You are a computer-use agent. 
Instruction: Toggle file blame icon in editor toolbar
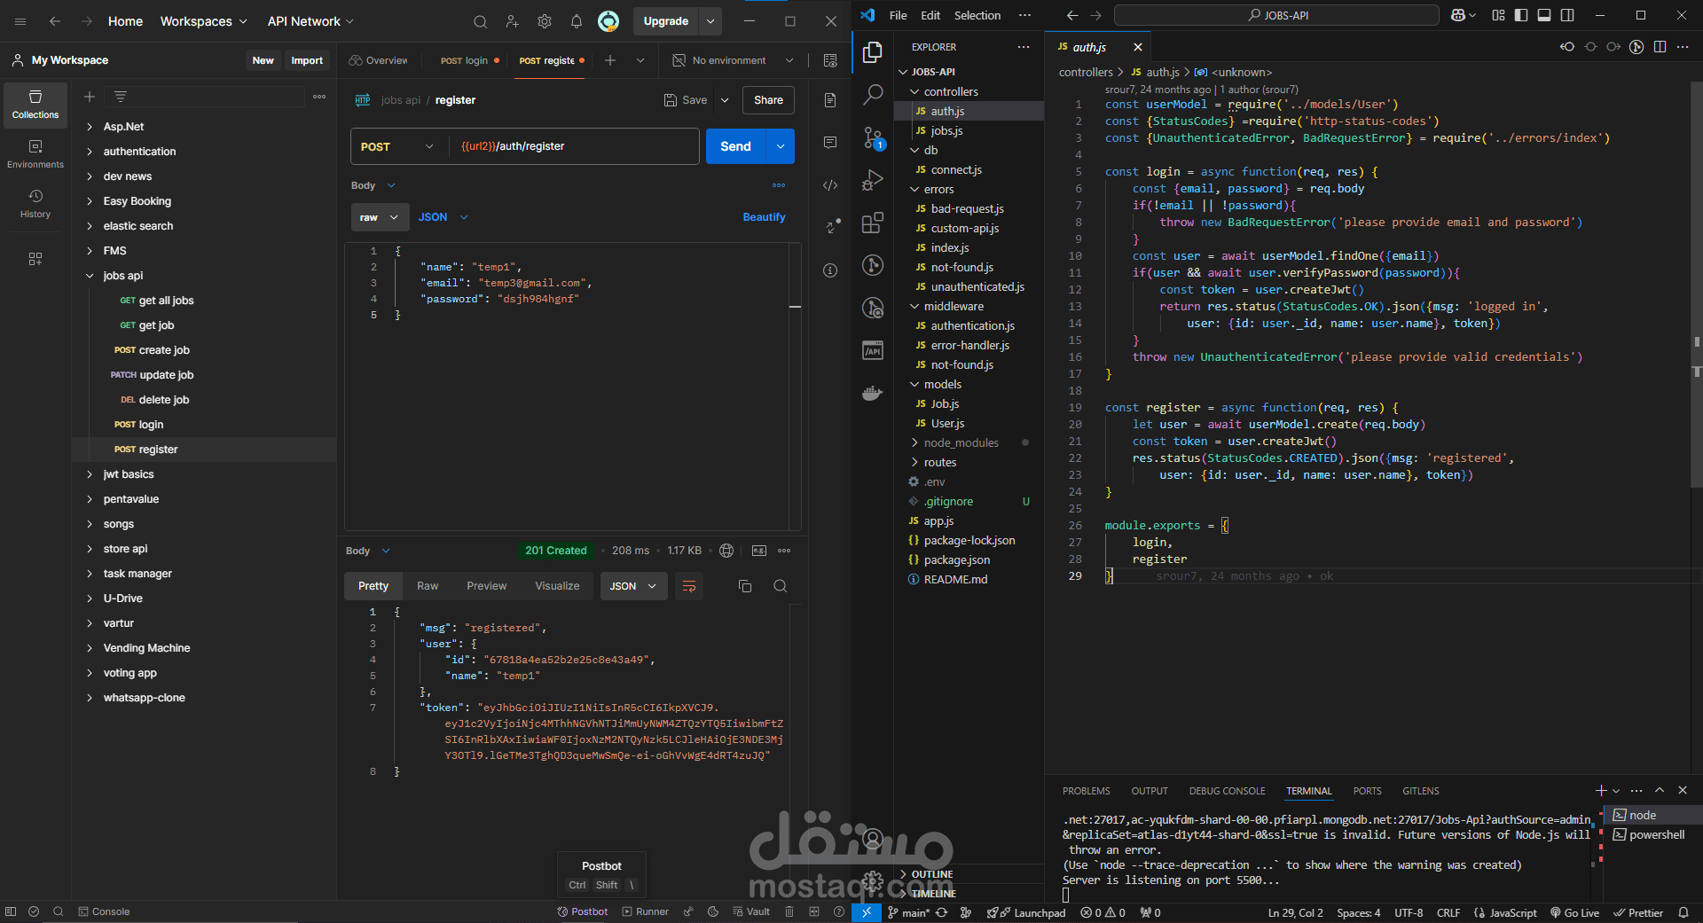(x=1636, y=47)
